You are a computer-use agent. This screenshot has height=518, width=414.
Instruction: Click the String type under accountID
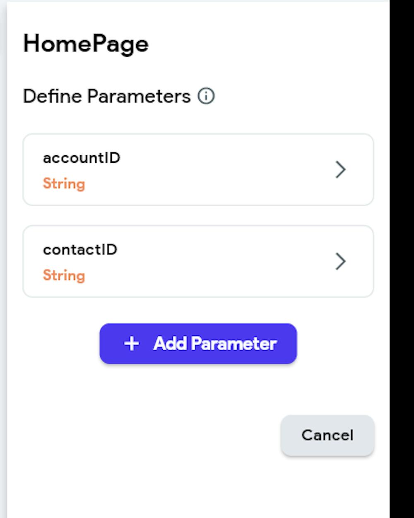click(x=64, y=183)
